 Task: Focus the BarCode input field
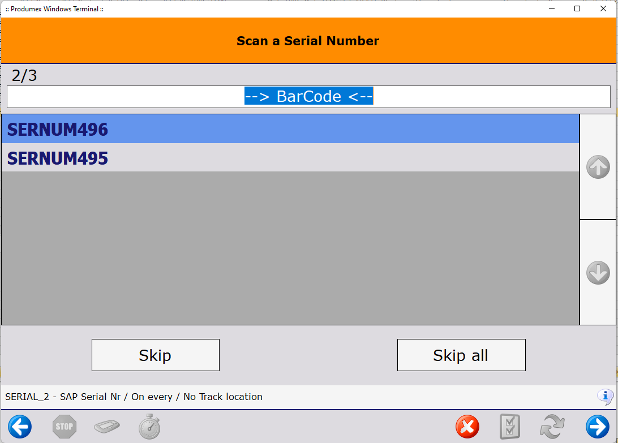(x=308, y=97)
